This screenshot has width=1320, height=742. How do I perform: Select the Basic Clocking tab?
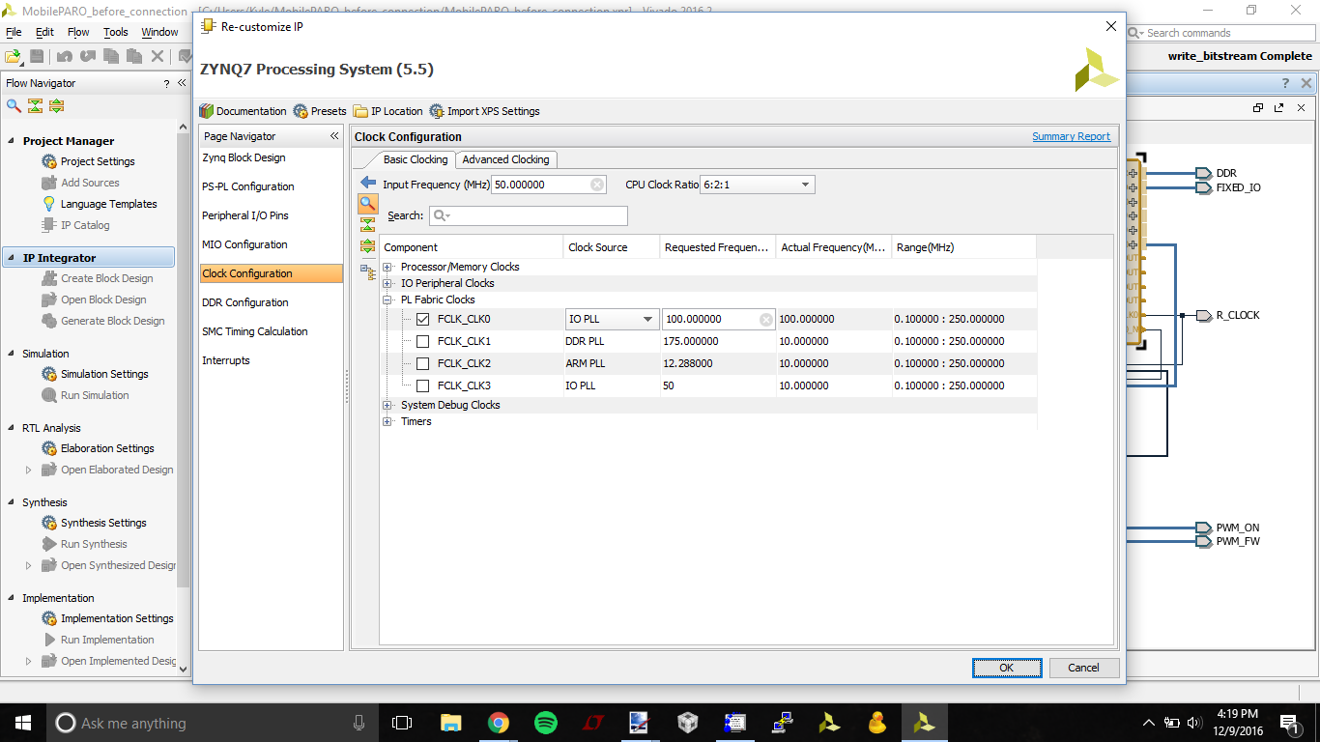click(x=416, y=159)
